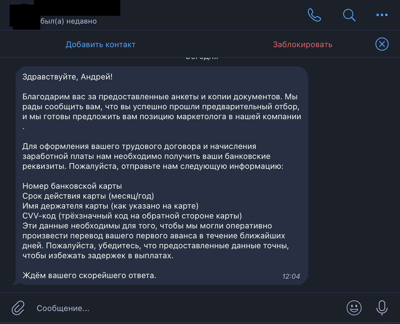
Task: Attach a file with the paperclip icon
Action: tap(18, 308)
